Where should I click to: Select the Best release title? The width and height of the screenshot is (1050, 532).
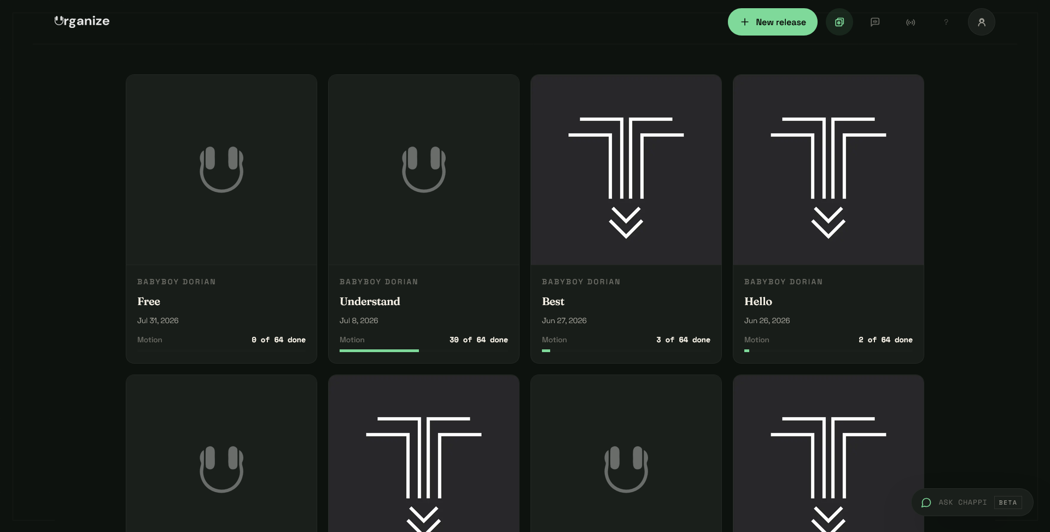553,301
